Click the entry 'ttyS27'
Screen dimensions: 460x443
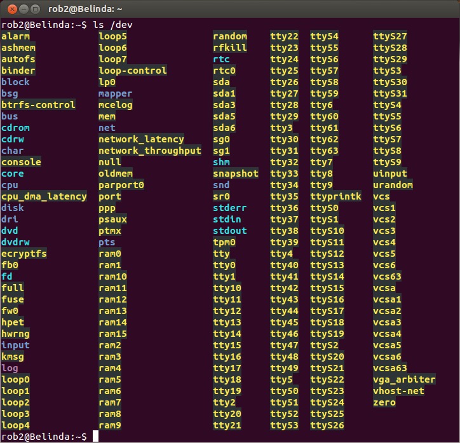[390, 36]
